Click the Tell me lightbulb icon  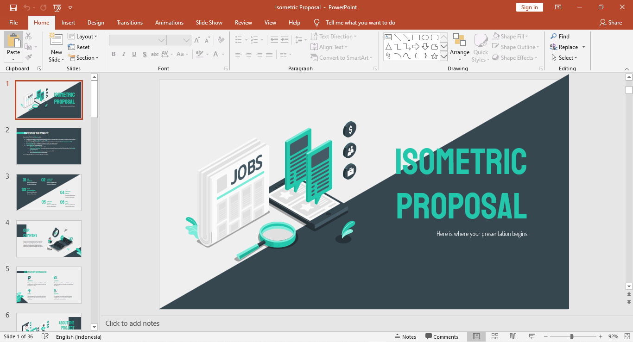[x=316, y=22]
